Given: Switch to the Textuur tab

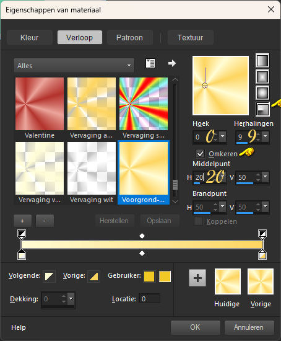Looking at the screenshot, I should tap(190, 38).
